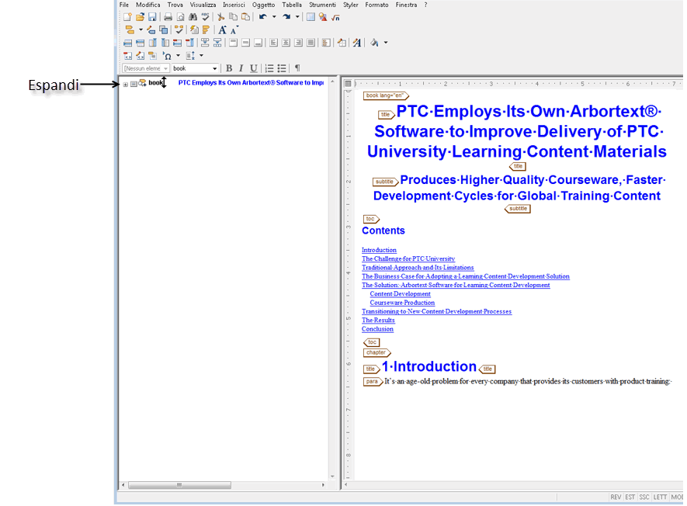Toggle Underline formatting
This screenshot has width=687, height=506.
click(253, 68)
